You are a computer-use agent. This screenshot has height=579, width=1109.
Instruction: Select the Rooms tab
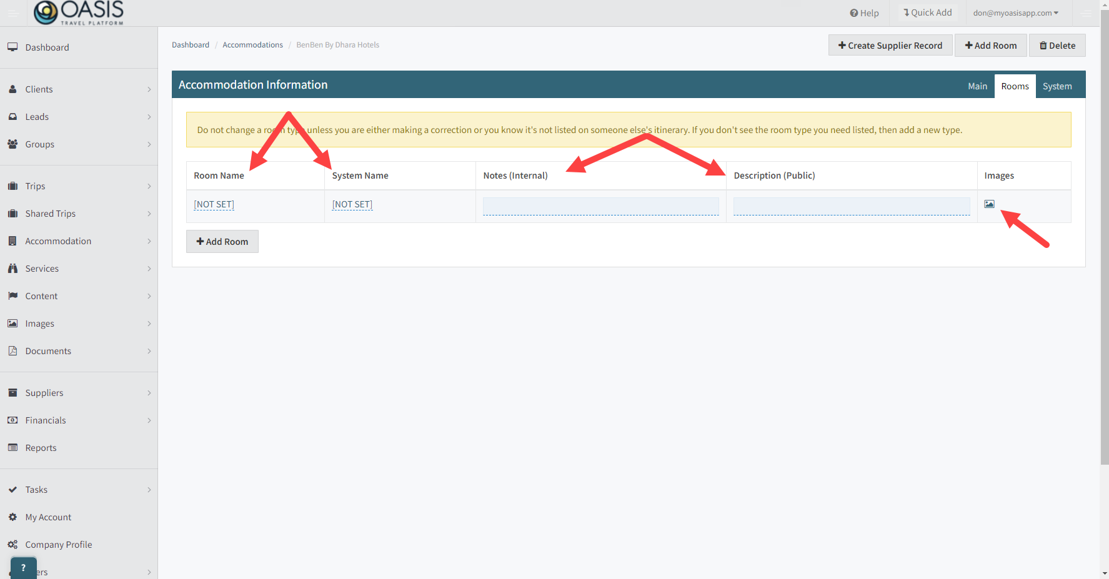(x=1015, y=86)
